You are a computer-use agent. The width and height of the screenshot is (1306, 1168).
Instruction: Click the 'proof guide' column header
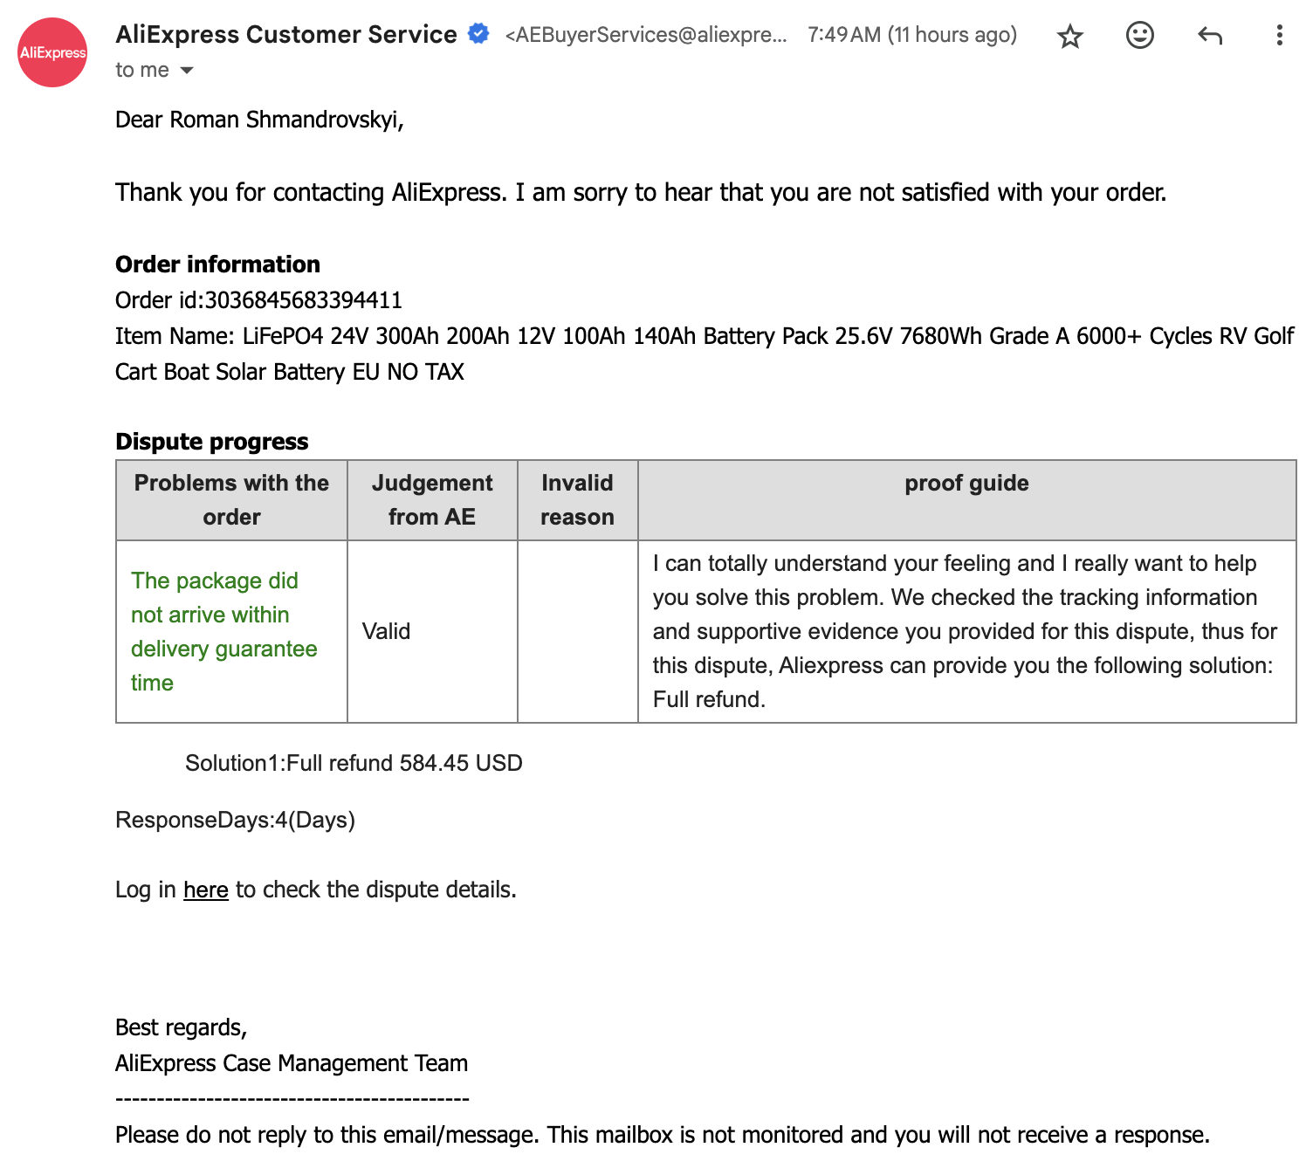pos(966,499)
